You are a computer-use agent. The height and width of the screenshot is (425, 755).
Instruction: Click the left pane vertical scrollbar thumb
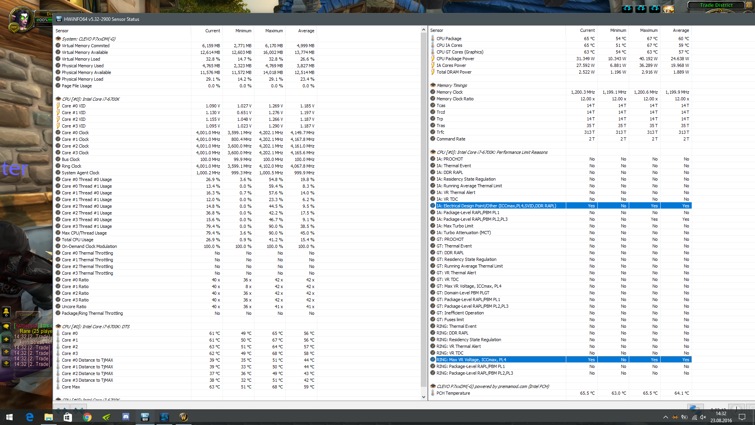424,210
